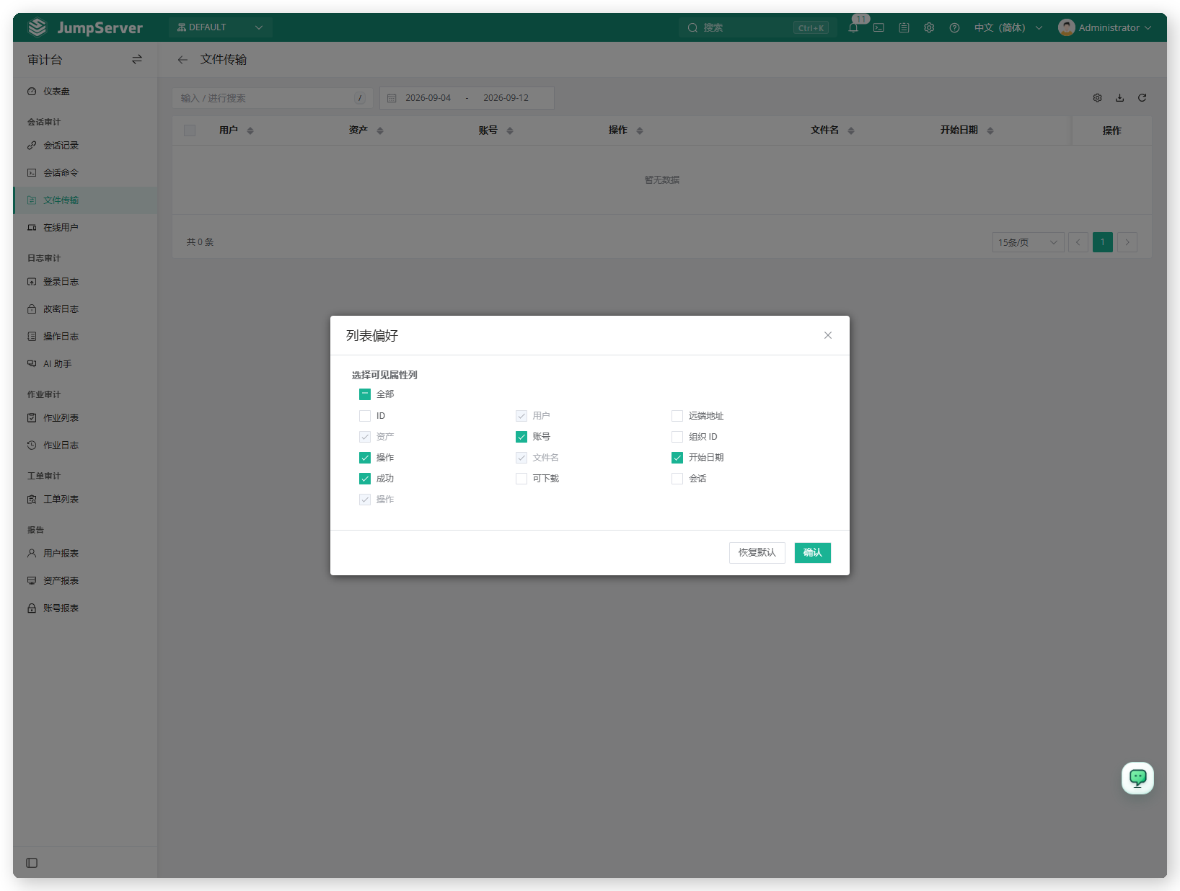Go to next page arrow
Viewport: 1180px width, 891px height.
1127,242
